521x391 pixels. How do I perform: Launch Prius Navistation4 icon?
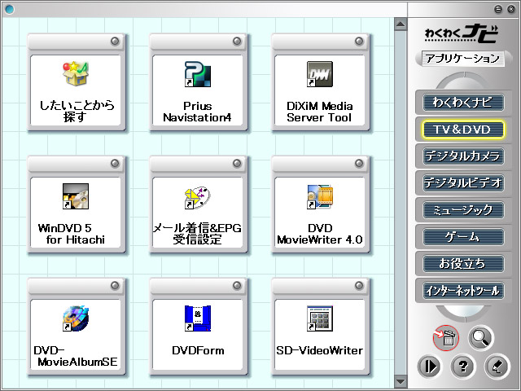click(x=198, y=74)
